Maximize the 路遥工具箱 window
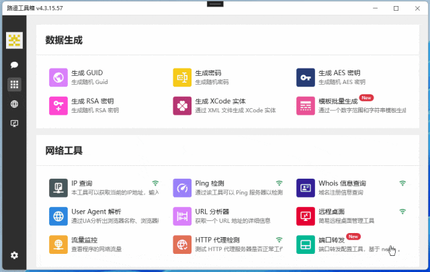 coord(396,9)
